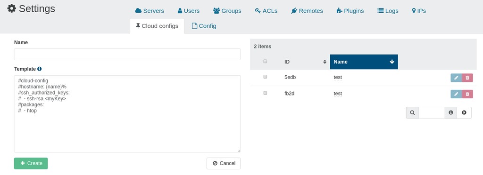This screenshot has width=483, height=175.
Task: Clear the search with the x icon
Action: click(x=464, y=113)
